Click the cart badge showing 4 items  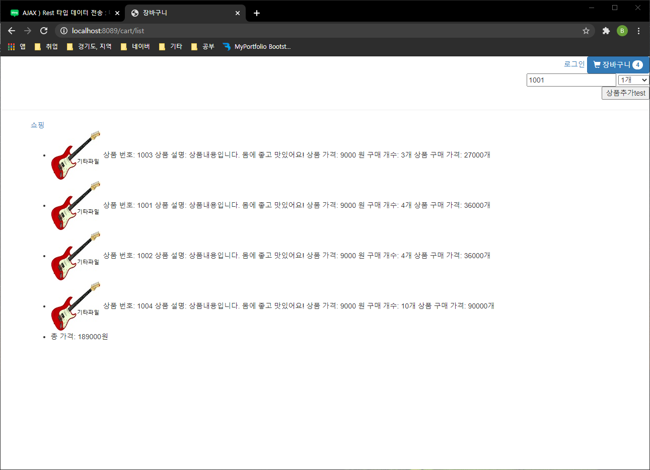638,64
